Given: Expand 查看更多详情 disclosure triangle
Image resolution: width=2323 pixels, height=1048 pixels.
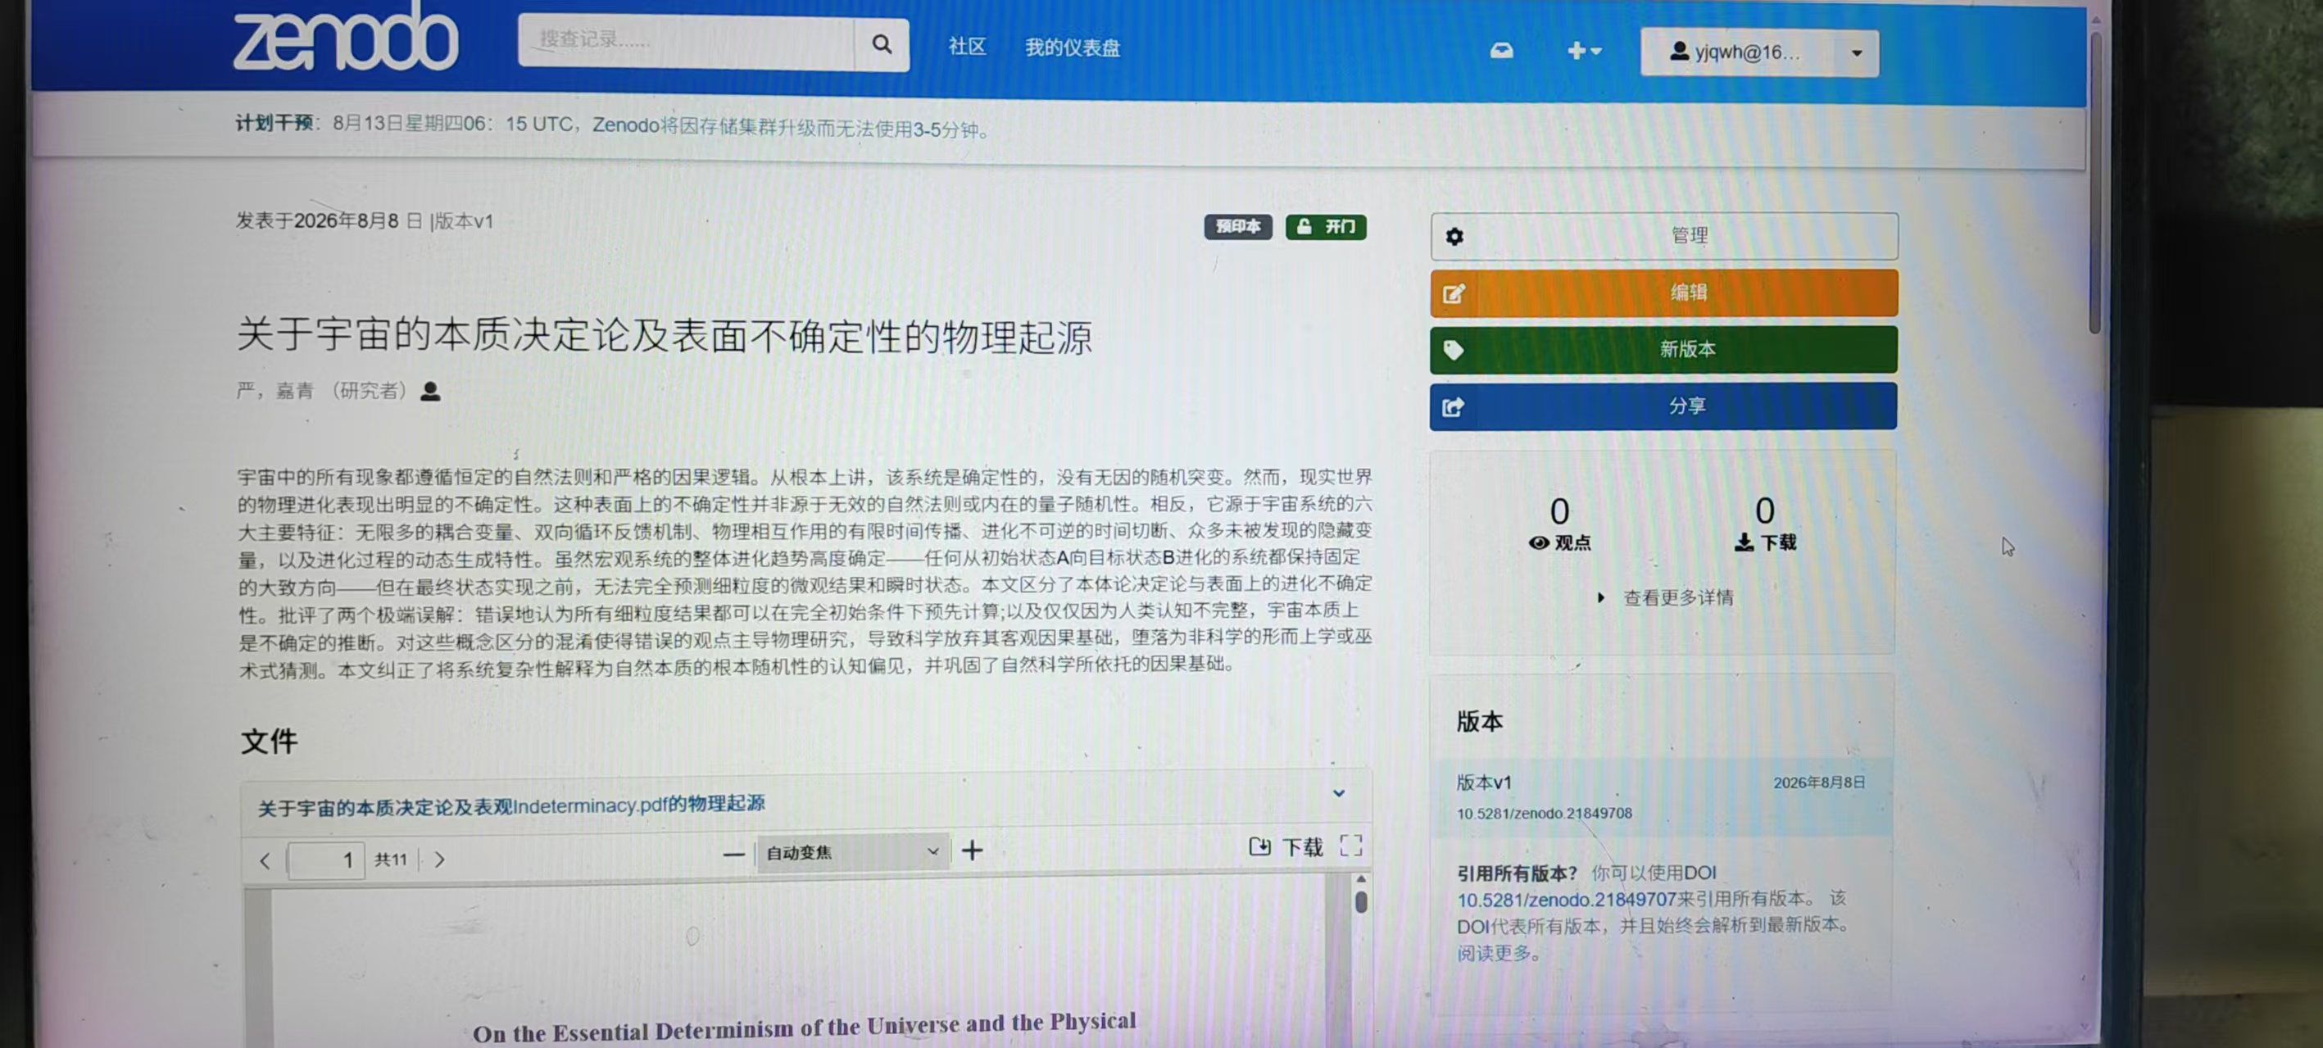Looking at the screenshot, I should tap(1600, 597).
